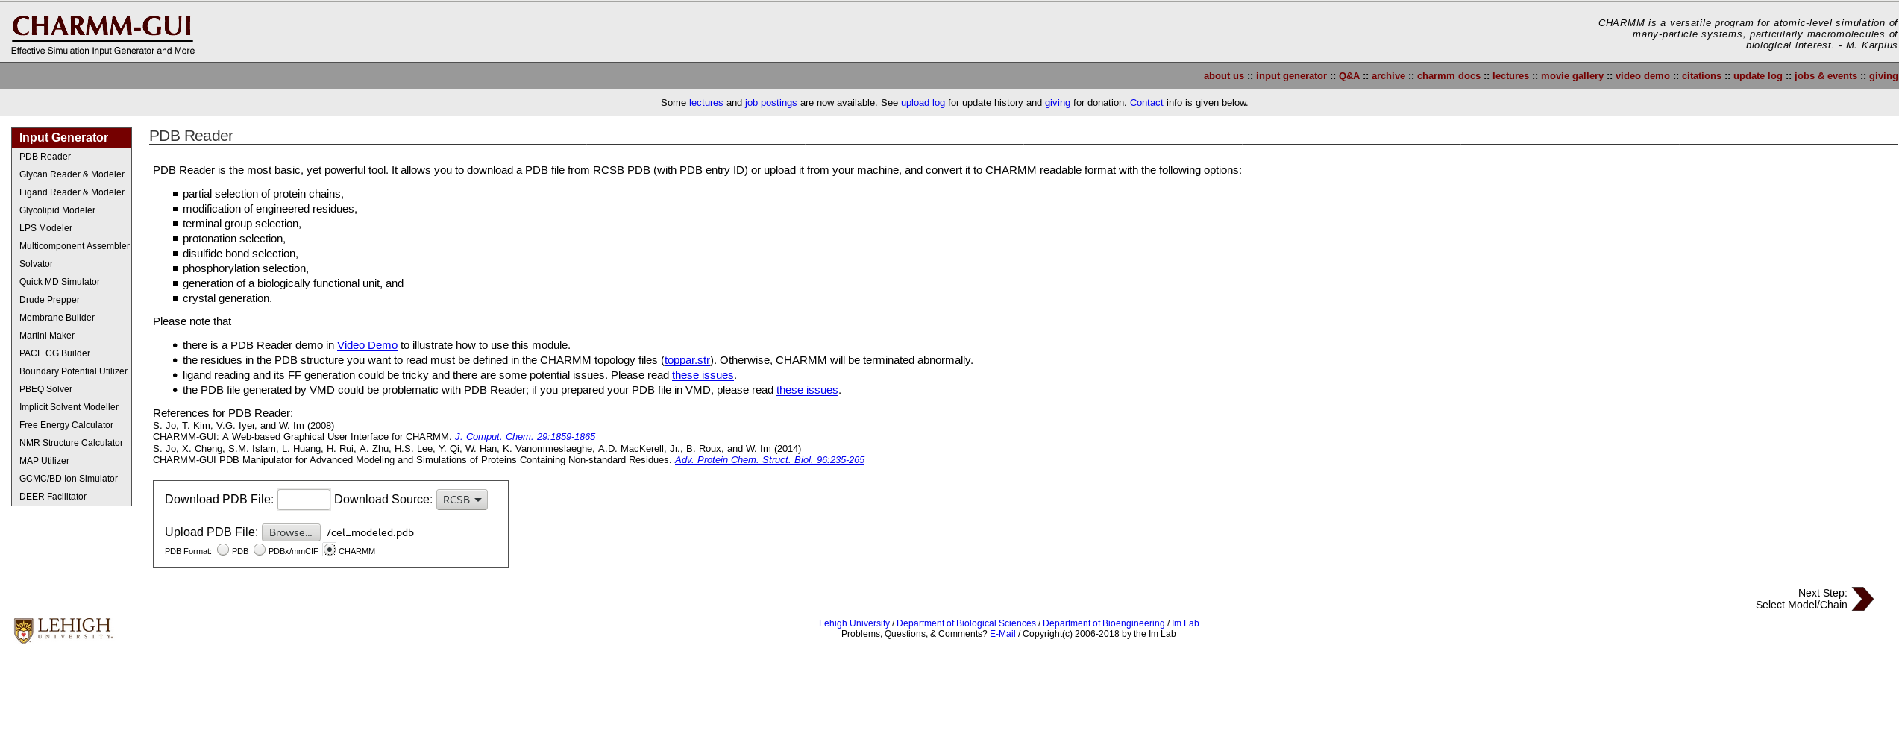Click the Next Step arrow icon
The width and height of the screenshot is (1899, 730).
[x=1862, y=599]
